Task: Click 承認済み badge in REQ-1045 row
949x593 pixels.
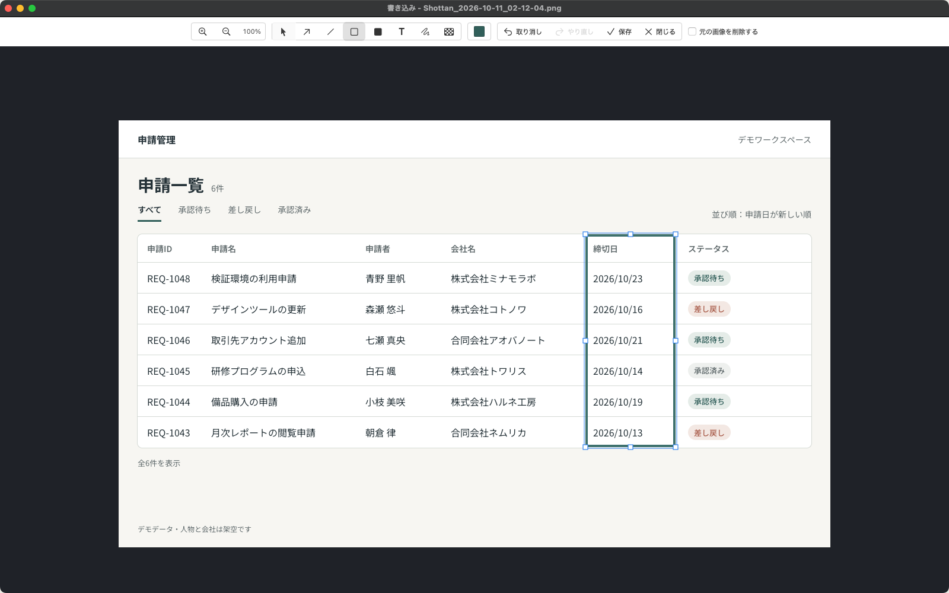Action: [x=709, y=371]
